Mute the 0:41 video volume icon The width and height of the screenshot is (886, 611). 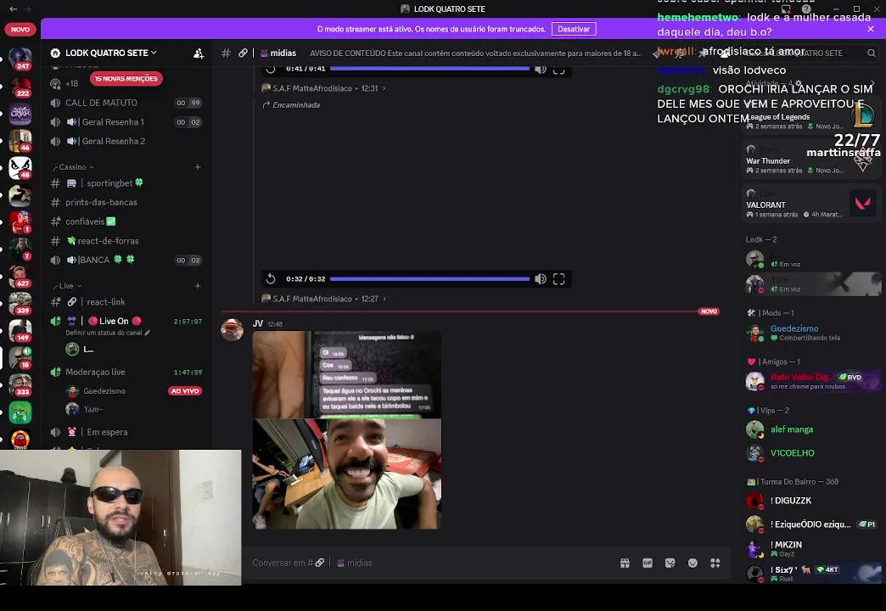pyautogui.click(x=541, y=69)
